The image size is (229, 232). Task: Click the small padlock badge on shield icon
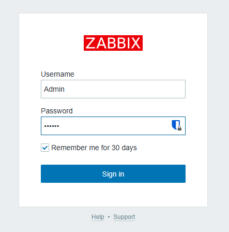(x=179, y=128)
